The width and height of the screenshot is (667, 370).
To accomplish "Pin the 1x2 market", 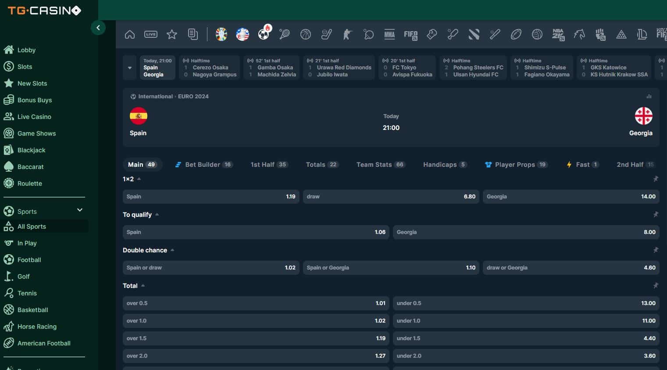I will (656, 179).
